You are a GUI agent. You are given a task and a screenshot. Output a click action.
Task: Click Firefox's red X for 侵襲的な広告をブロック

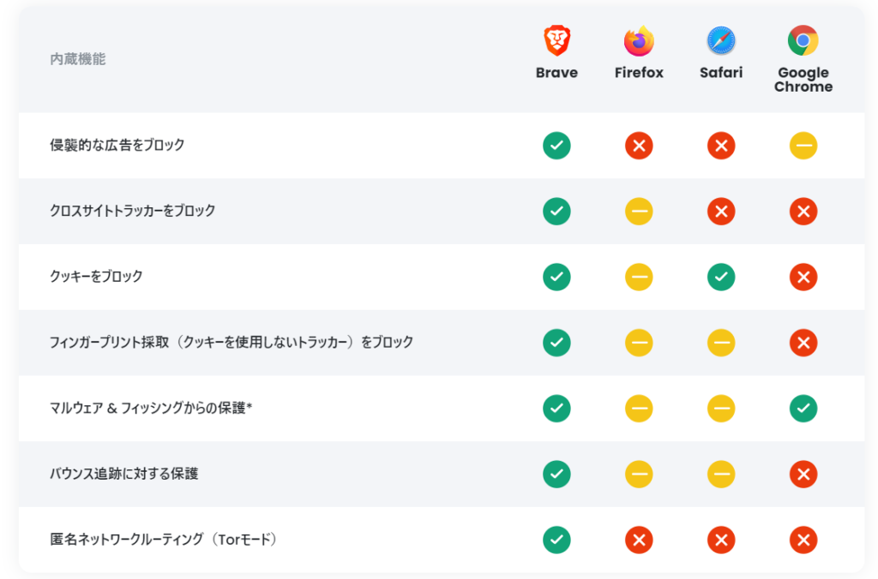(639, 146)
